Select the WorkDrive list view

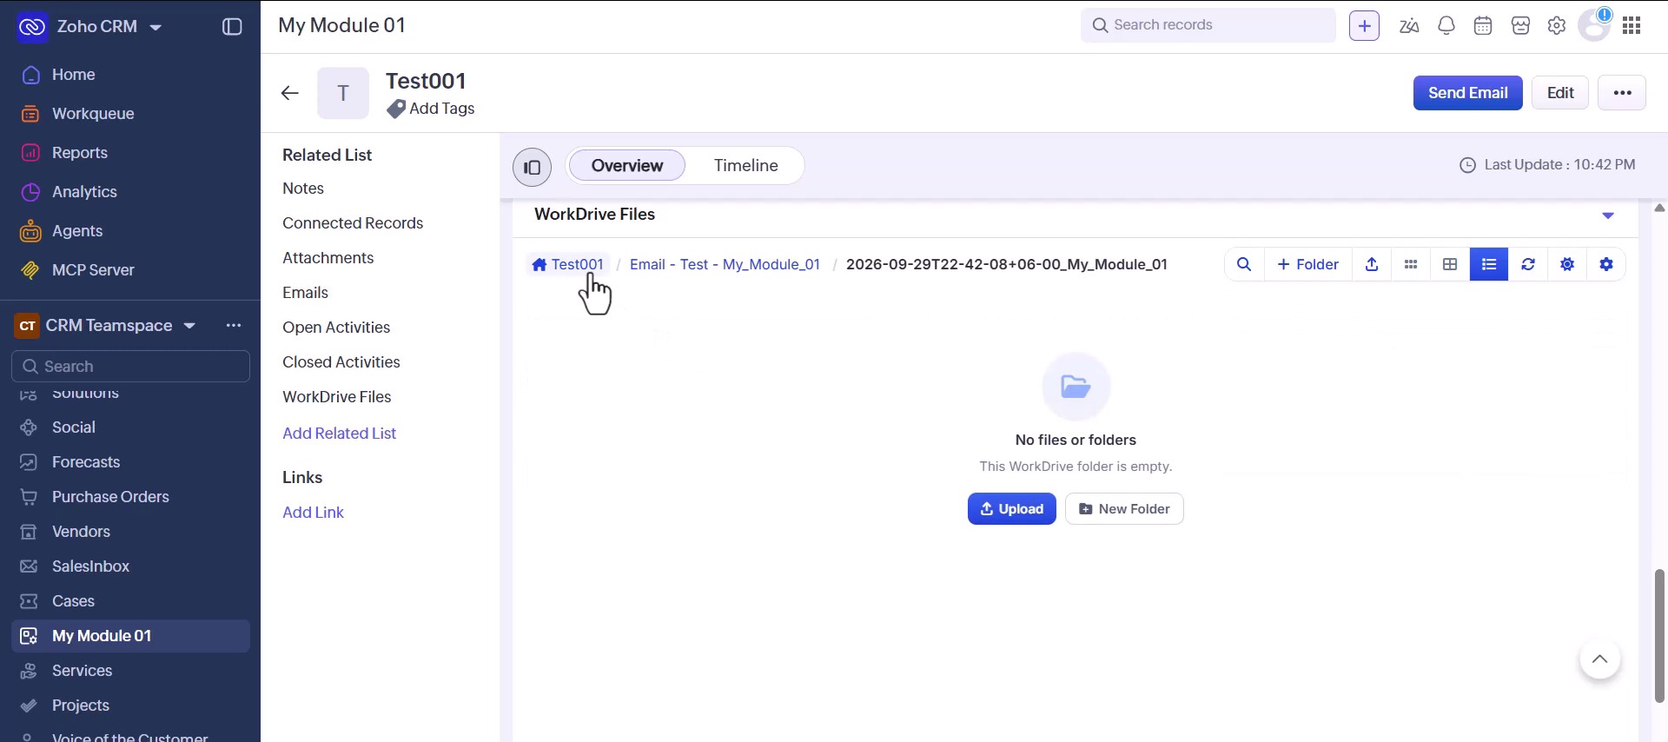pos(1489,264)
